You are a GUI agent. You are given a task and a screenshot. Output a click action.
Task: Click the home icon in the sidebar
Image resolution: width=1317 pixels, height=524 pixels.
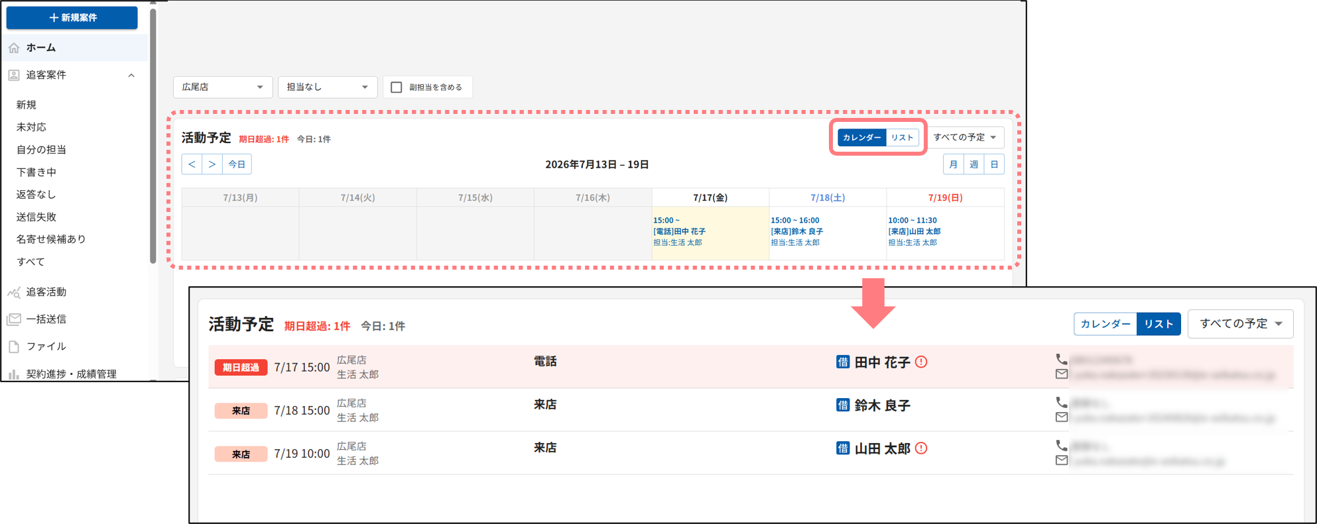click(14, 48)
